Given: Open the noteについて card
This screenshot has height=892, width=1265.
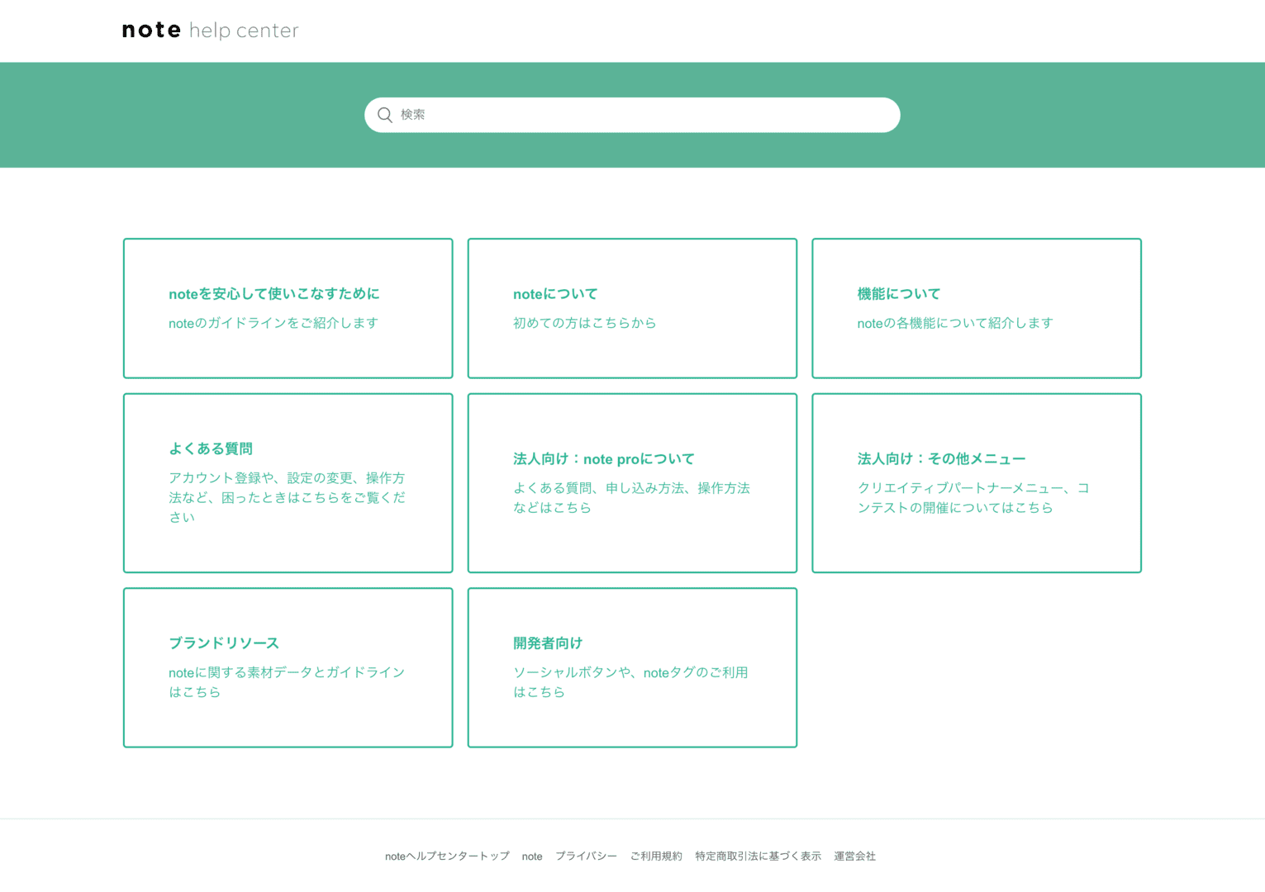Looking at the screenshot, I should tap(632, 308).
